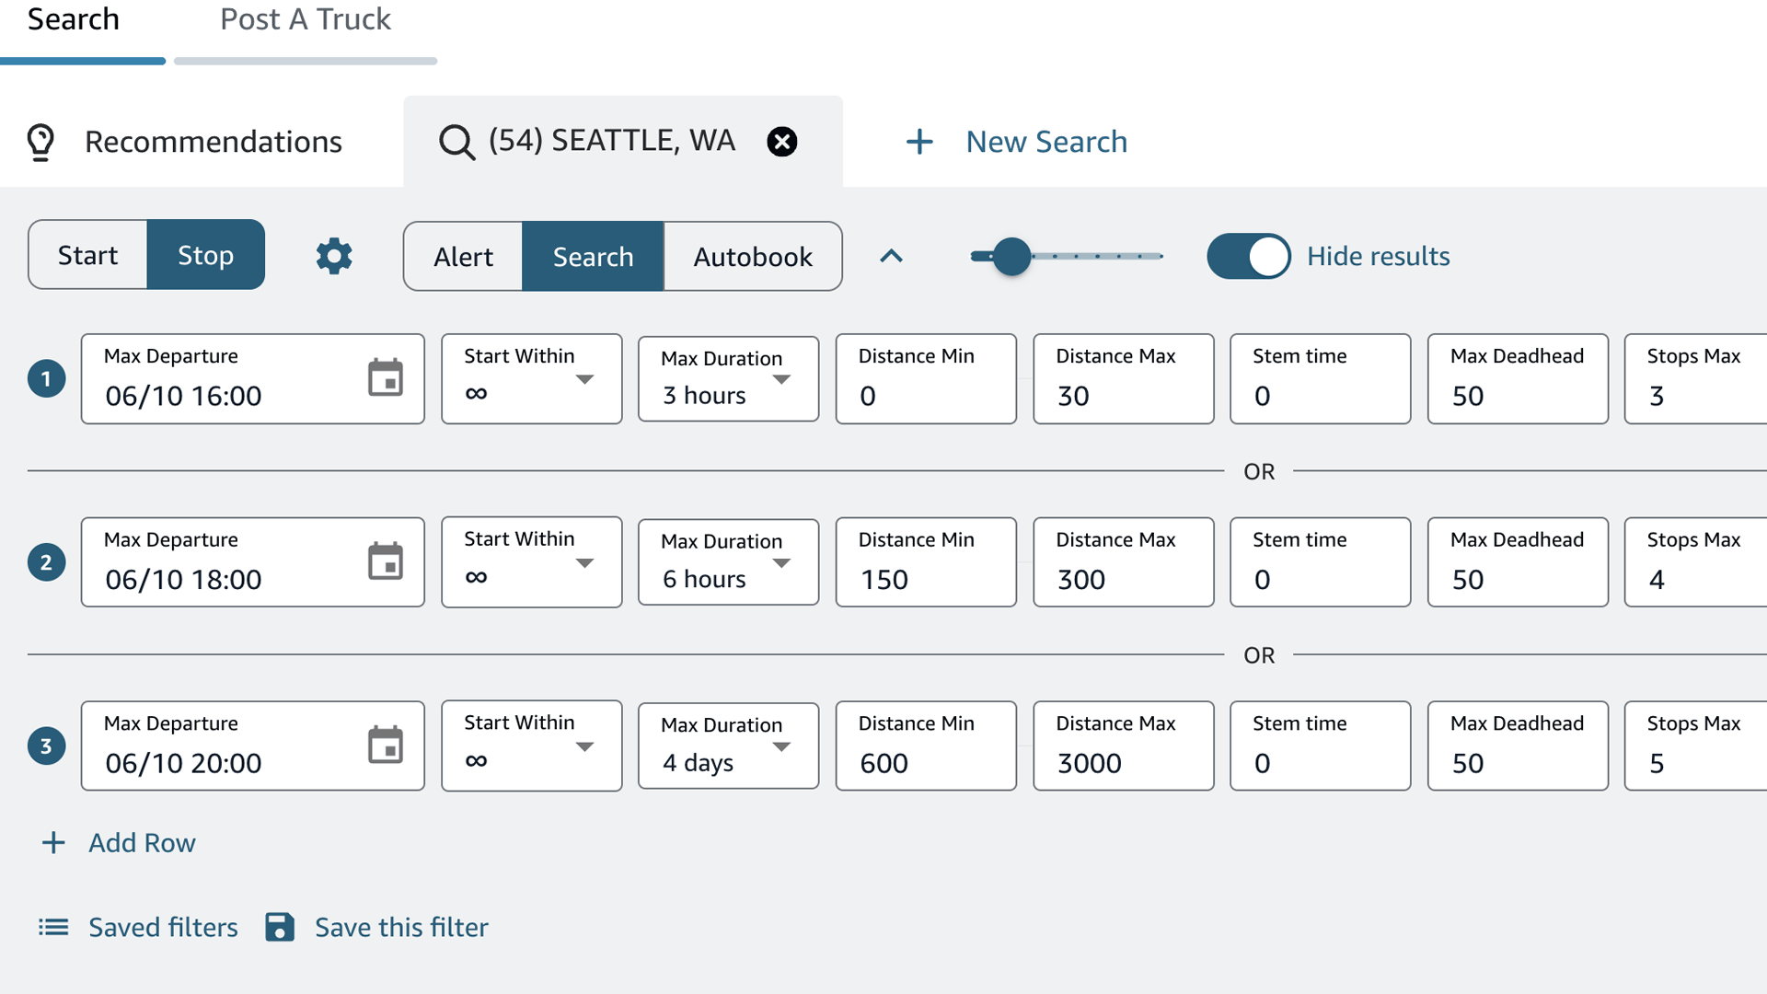Click the floppy disk save icon
This screenshot has width=1767, height=994.
280,927
